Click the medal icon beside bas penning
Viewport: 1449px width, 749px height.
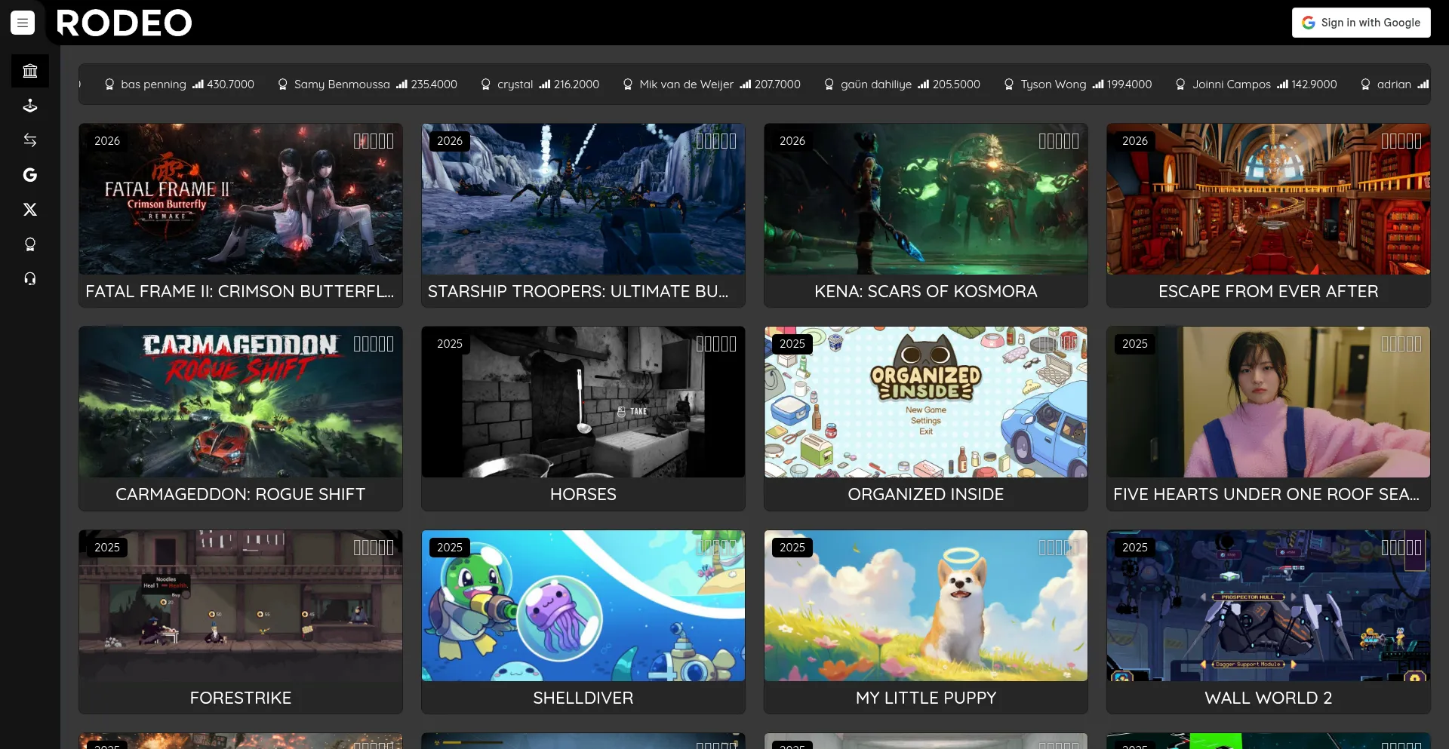point(109,84)
